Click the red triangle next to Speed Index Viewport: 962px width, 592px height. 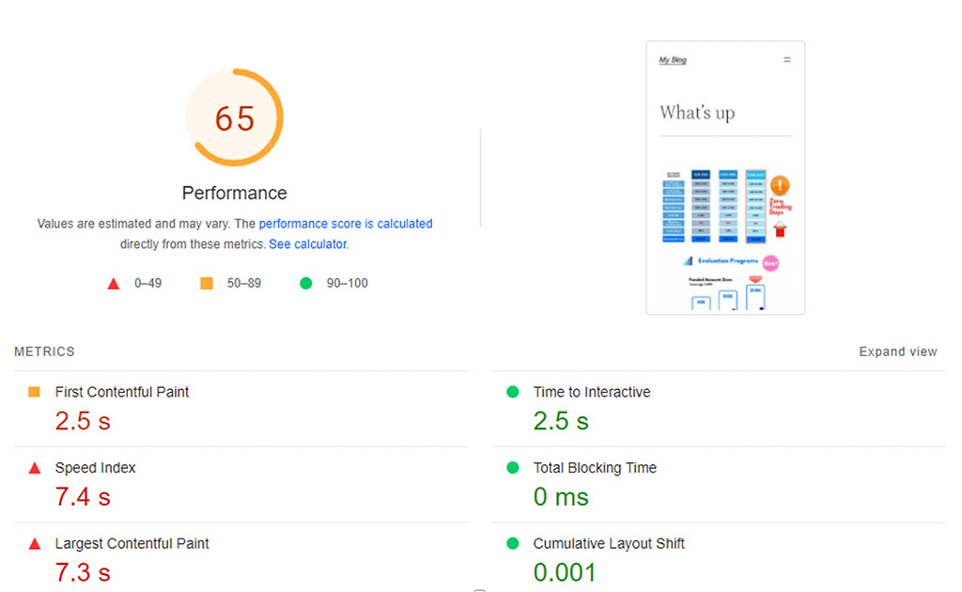[x=35, y=468]
